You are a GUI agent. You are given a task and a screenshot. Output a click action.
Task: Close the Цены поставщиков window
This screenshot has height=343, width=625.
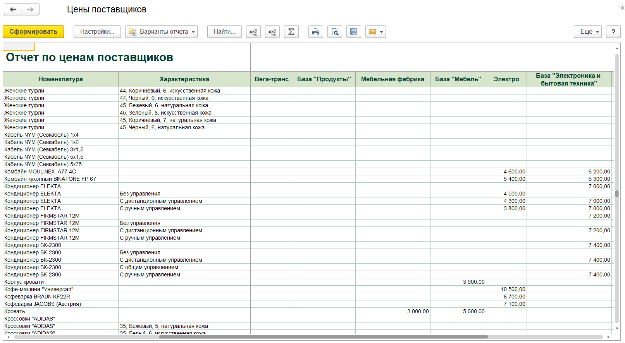622,8
